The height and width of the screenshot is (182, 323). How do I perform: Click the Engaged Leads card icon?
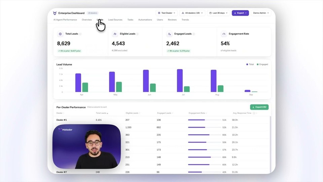click(169, 34)
